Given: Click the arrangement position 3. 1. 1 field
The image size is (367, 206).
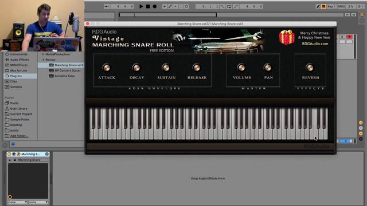Looking at the screenshot, I should [x=208, y=6].
